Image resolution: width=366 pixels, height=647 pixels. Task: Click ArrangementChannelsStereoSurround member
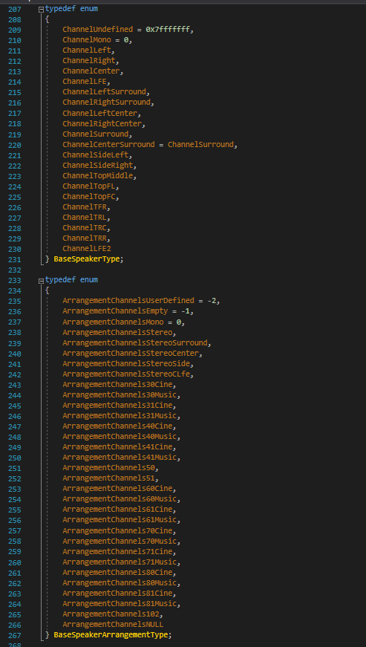135,343
